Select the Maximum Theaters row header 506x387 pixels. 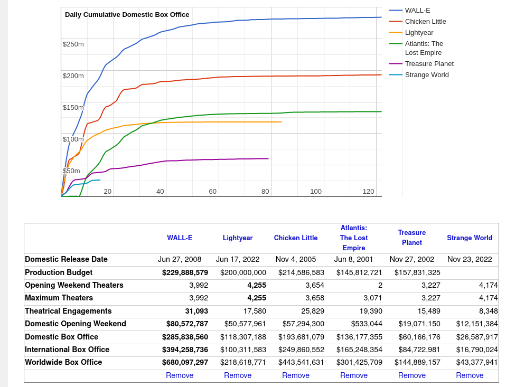click(59, 298)
